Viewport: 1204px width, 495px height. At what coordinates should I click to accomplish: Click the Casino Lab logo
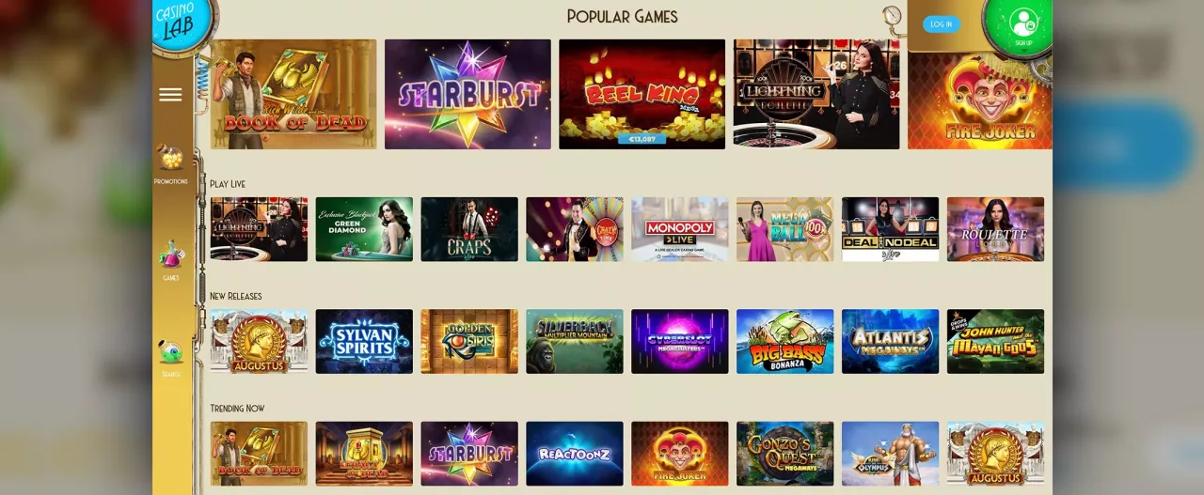[179, 23]
